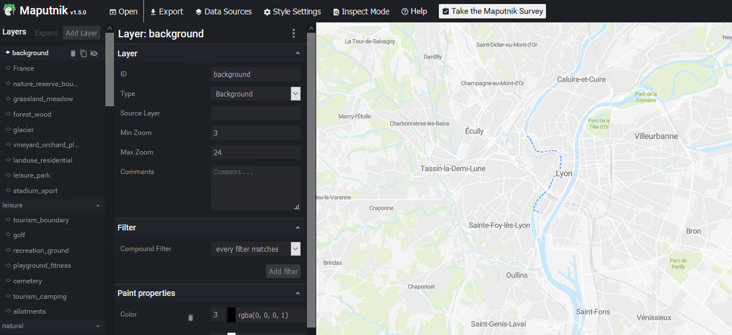
Task: Switch on Inspect Mode
Action: pyautogui.click(x=361, y=11)
